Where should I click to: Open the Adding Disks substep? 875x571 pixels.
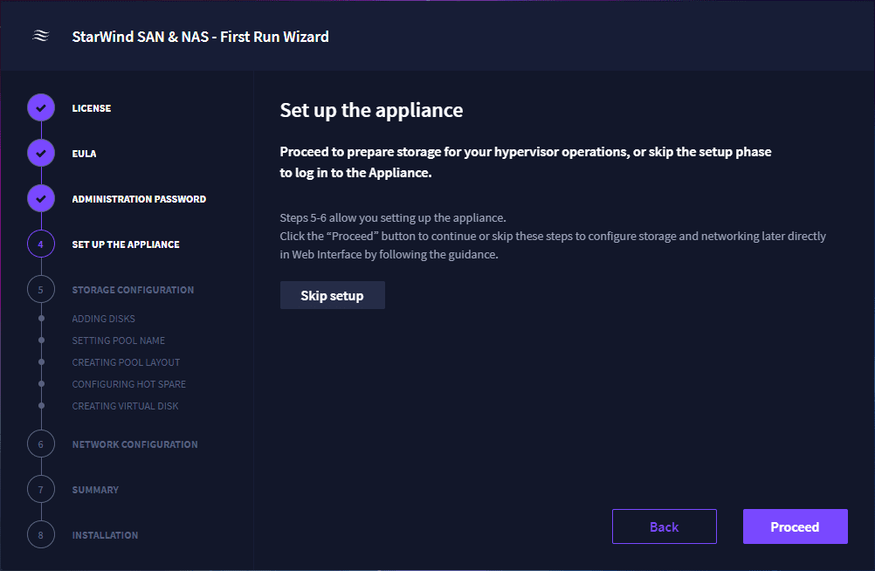pyautogui.click(x=103, y=319)
